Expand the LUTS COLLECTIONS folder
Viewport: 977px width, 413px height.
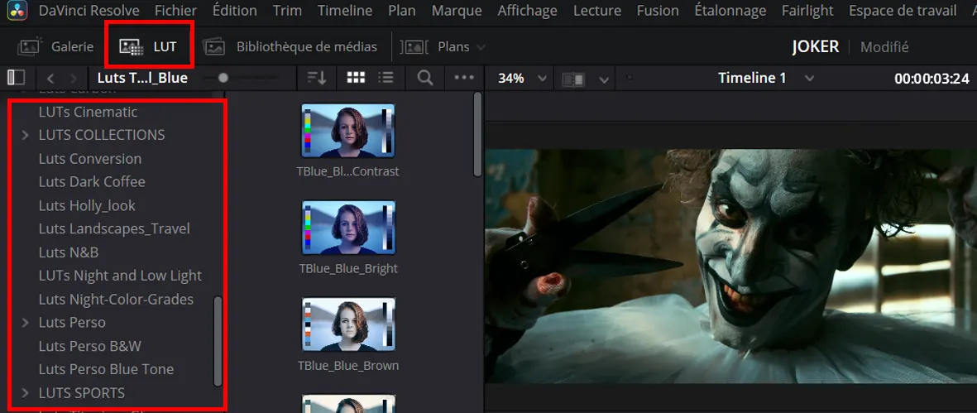26,135
